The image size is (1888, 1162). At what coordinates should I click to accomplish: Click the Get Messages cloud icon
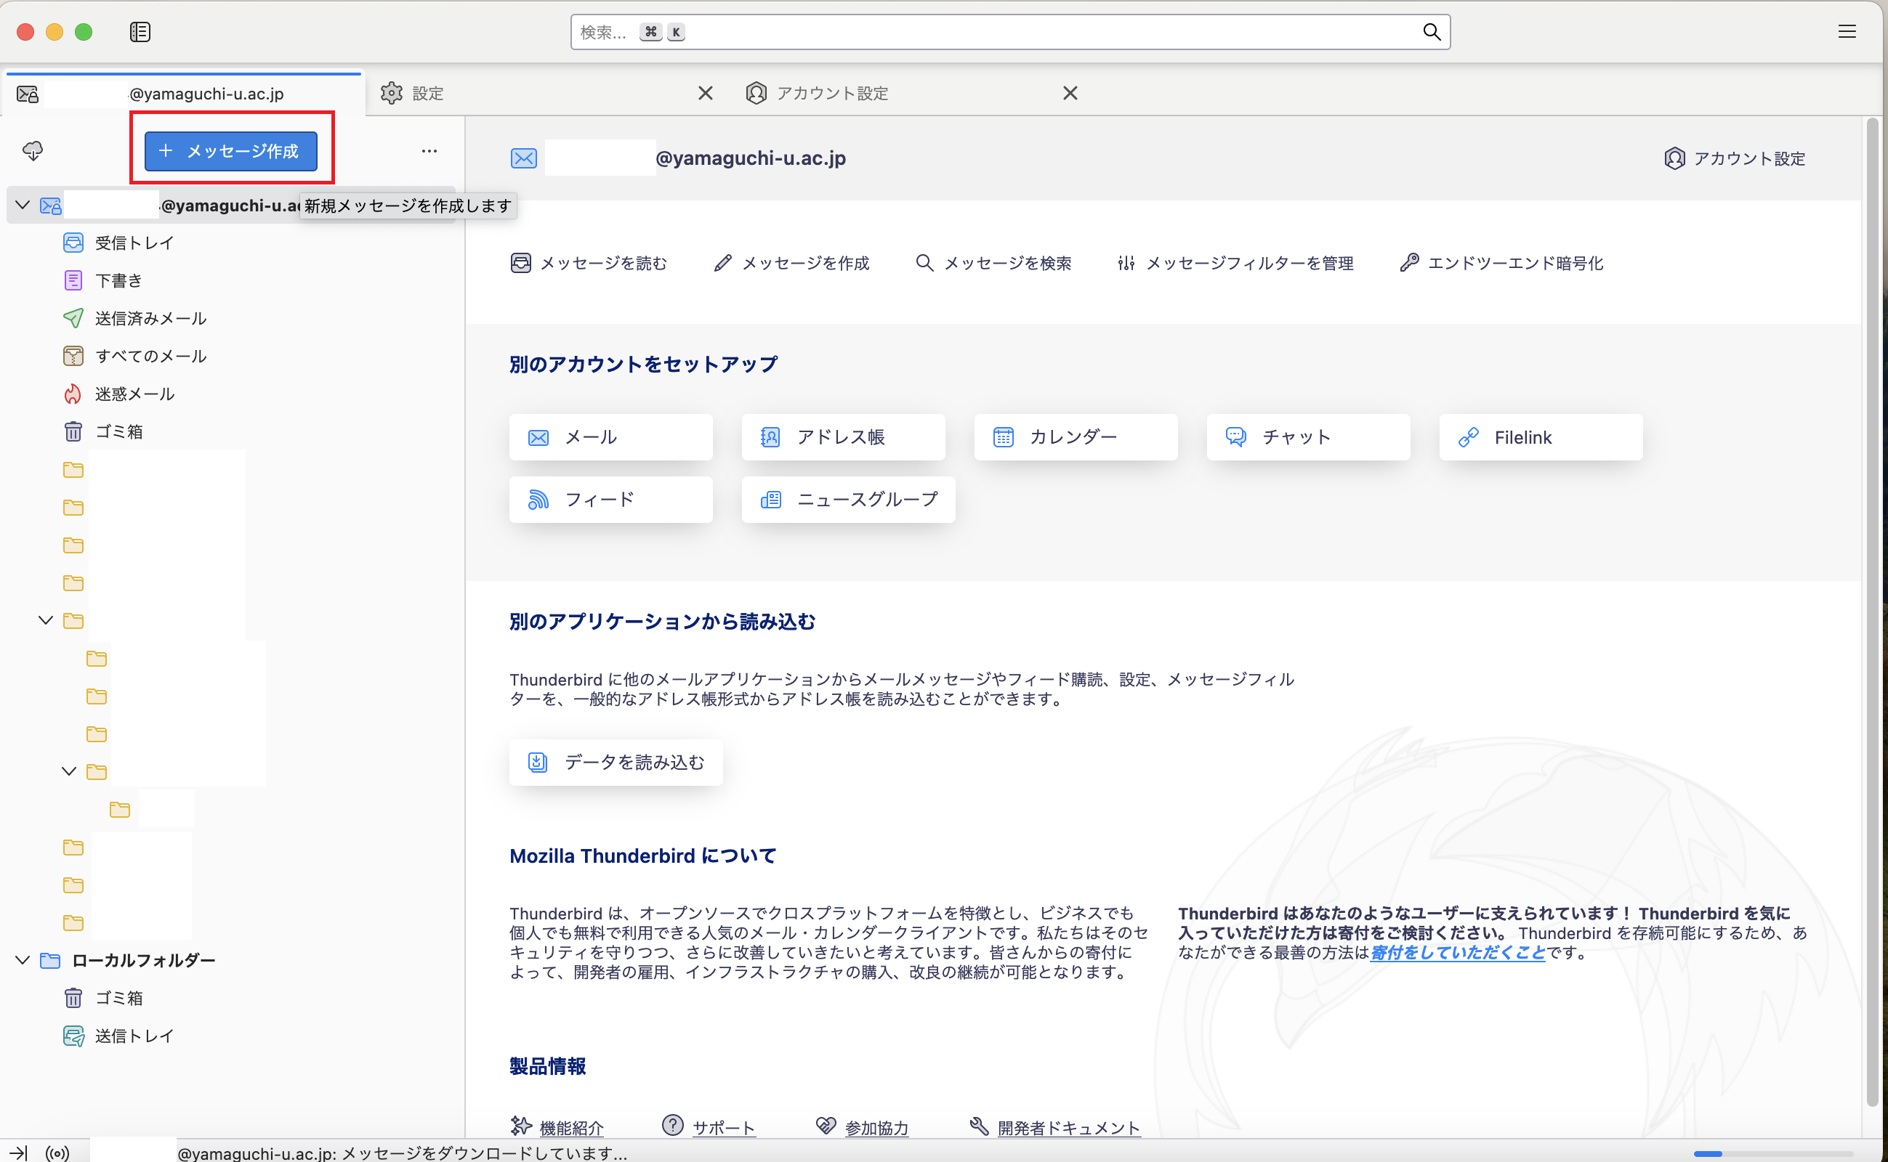tap(32, 150)
